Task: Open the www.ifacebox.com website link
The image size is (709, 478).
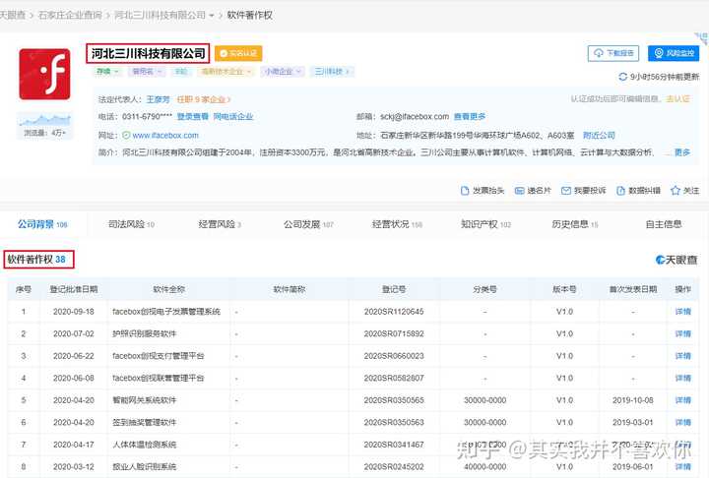Action: coord(165,135)
